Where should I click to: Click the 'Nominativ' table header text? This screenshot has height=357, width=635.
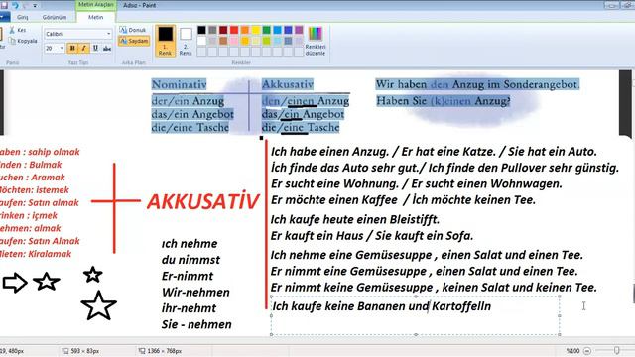(179, 84)
